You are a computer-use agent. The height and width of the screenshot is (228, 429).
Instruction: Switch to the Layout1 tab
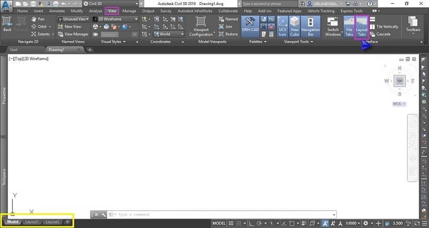pyautogui.click(x=32, y=222)
